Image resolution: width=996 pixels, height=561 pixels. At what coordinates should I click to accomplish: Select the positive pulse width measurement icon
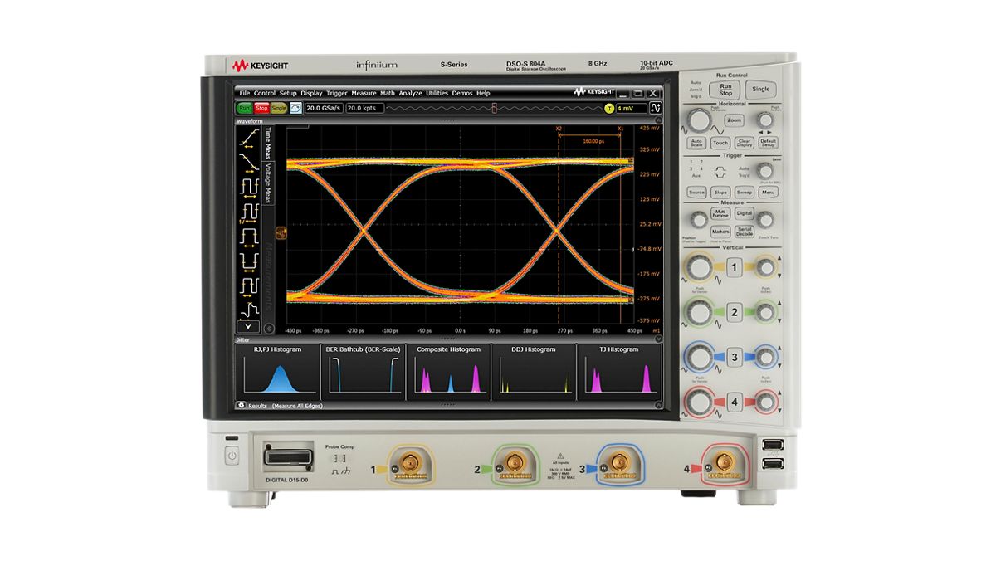(x=248, y=237)
